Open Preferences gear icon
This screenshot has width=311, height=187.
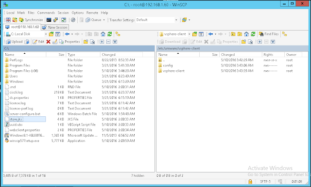click(73, 20)
